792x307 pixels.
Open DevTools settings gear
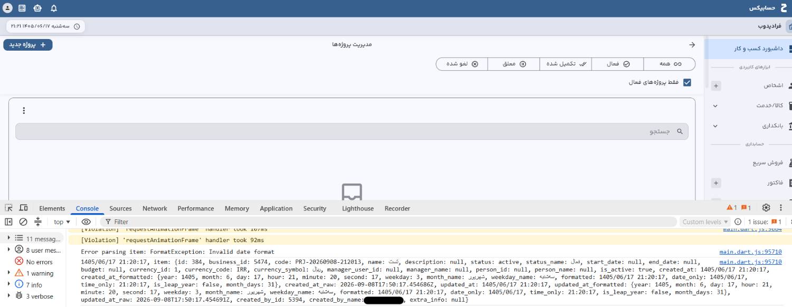[x=766, y=208]
